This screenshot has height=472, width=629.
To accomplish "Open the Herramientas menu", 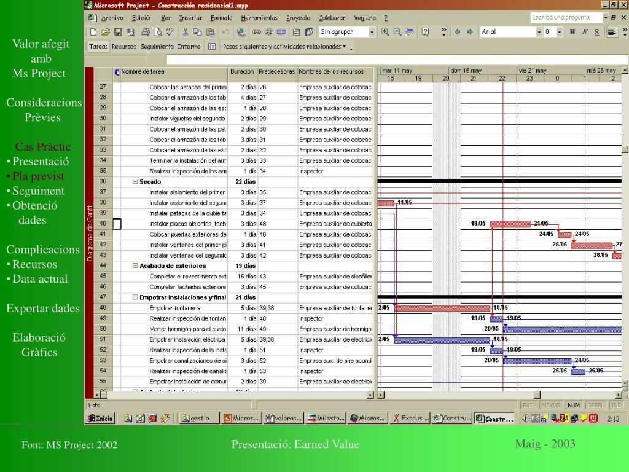I will point(259,18).
